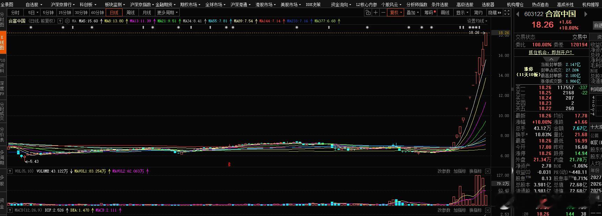The image size is (602, 216).
Task: Zoom in chart with plus icon
Action: [376, 13]
